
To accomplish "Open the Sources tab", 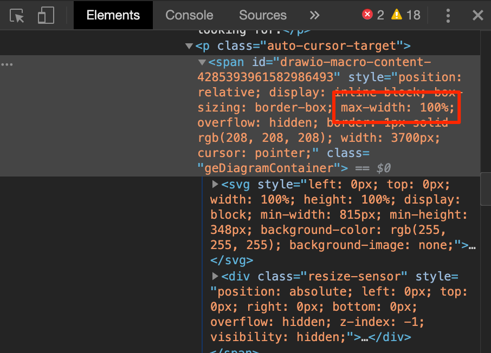I will pyautogui.click(x=263, y=15).
